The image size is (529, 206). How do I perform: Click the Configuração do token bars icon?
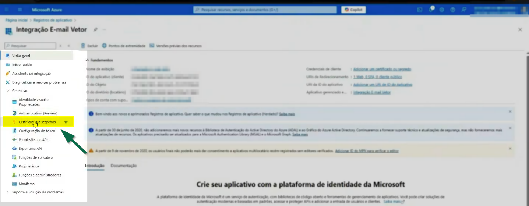tap(14, 131)
